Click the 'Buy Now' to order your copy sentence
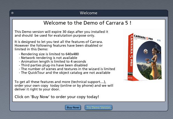173x119 pixels. pos(57,97)
